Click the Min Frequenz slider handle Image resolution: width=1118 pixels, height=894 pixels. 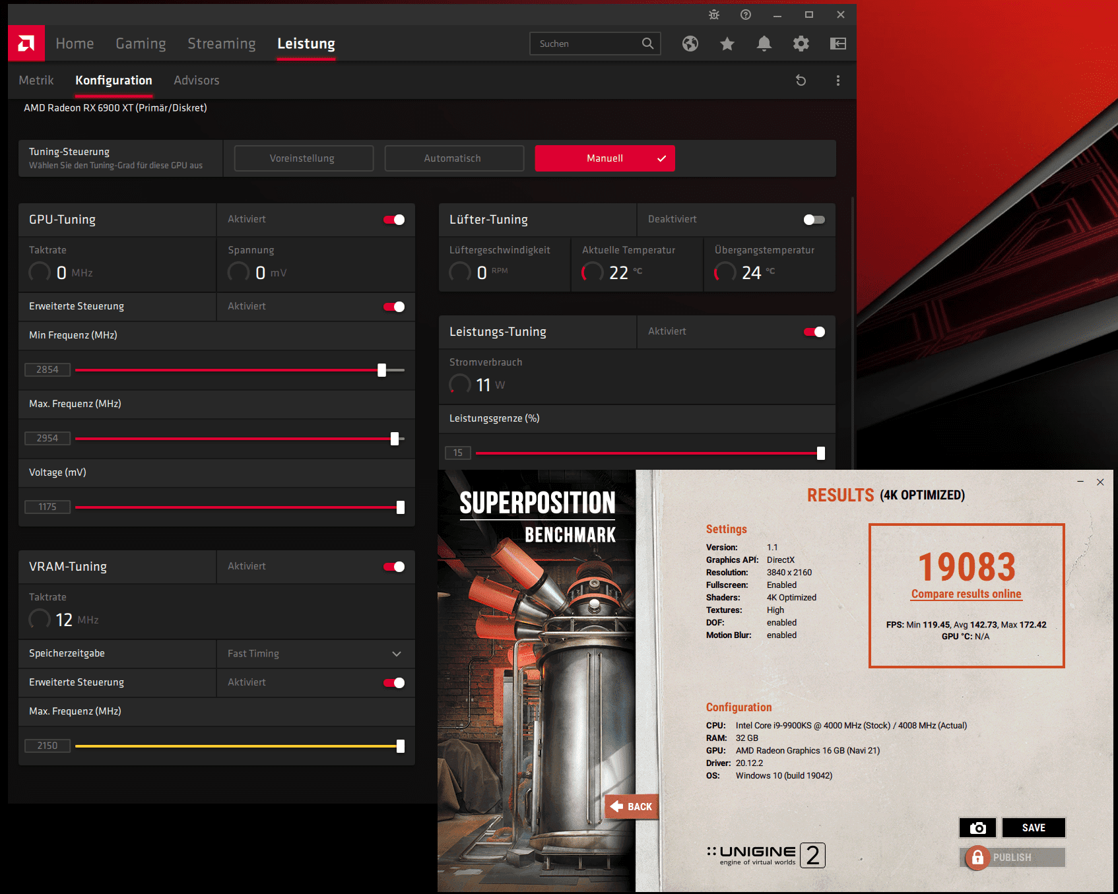click(x=381, y=370)
